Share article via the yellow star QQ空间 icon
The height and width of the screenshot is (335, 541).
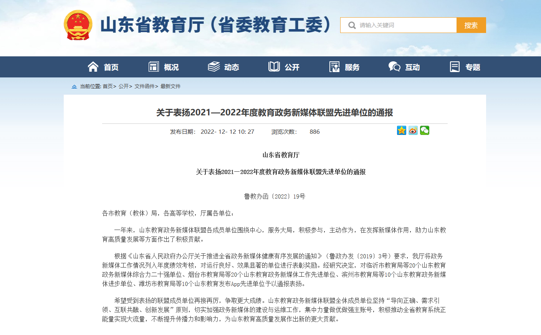(x=402, y=131)
